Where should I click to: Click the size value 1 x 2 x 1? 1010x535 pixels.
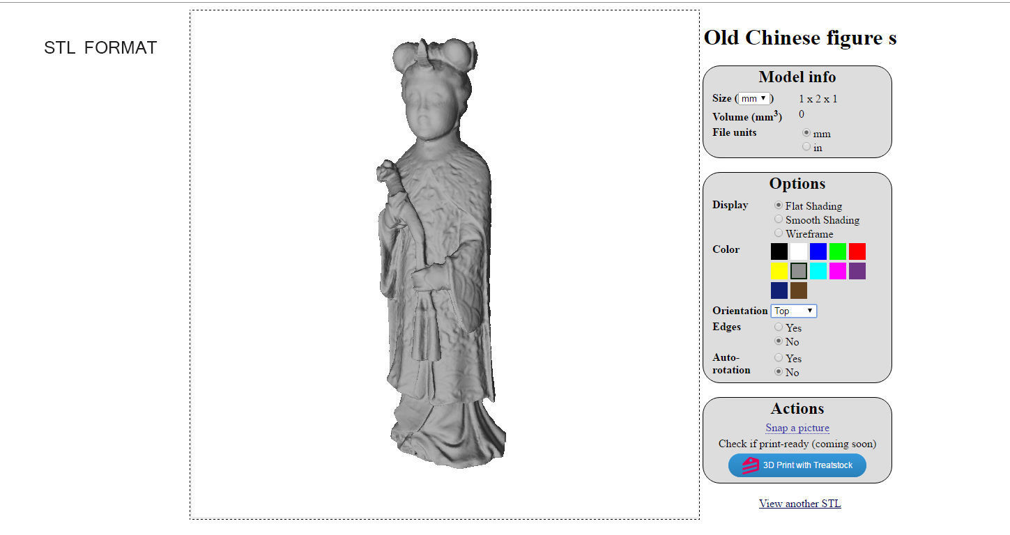[818, 99]
